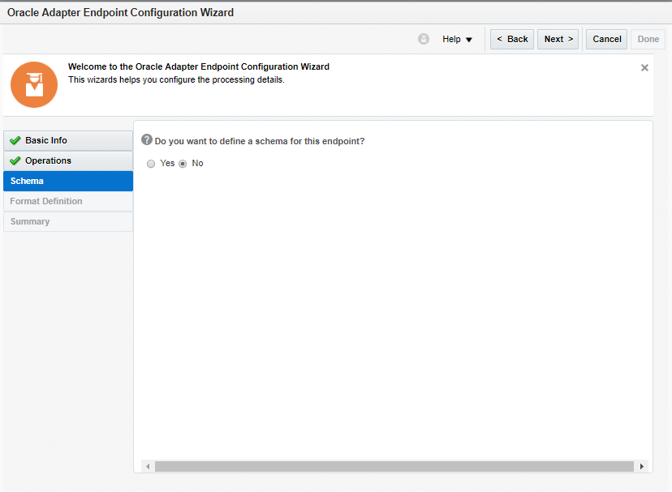The height and width of the screenshot is (492, 672).
Task: Open the Help dropdown menu
Action: [457, 39]
